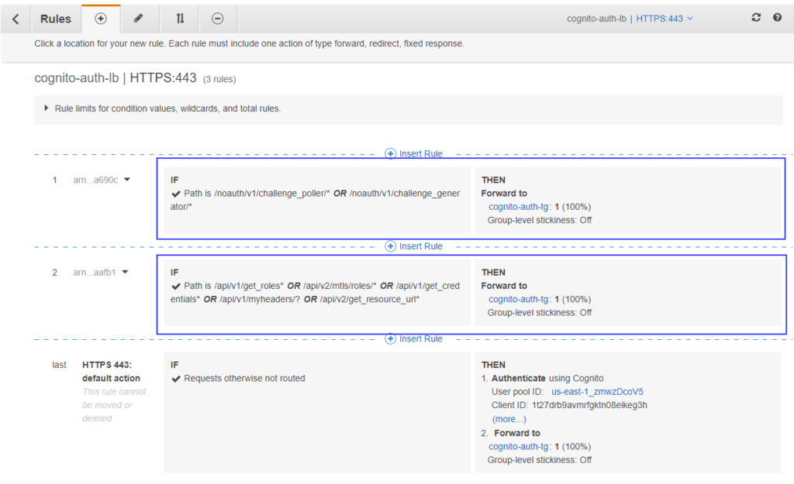Viewport: 794px width, 484px height.
Task: Click the checkmark icon beside rule 2 path
Action: (176, 287)
